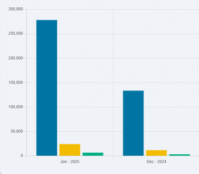Click the Jan - 2025 axis label
The height and width of the screenshot is (174, 199).
click(x=70, y=162)
